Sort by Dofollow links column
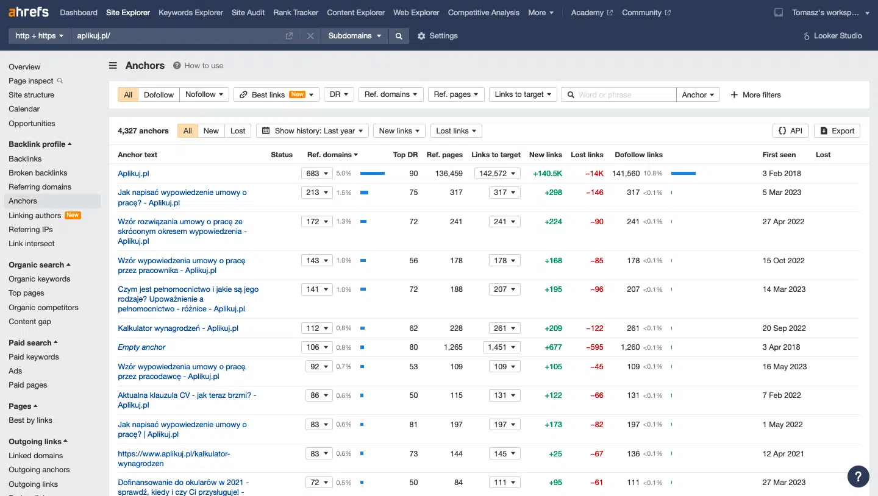 pos(638,155)
